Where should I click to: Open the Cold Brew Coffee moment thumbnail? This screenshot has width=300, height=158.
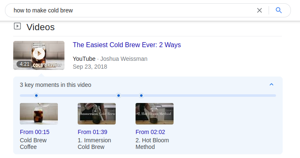tap(39, 114)
